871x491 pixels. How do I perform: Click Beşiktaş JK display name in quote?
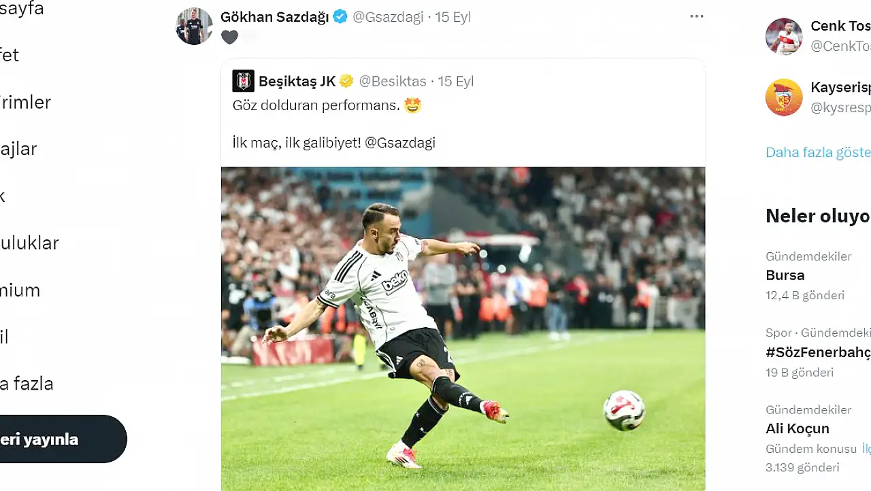coord(297,81)
